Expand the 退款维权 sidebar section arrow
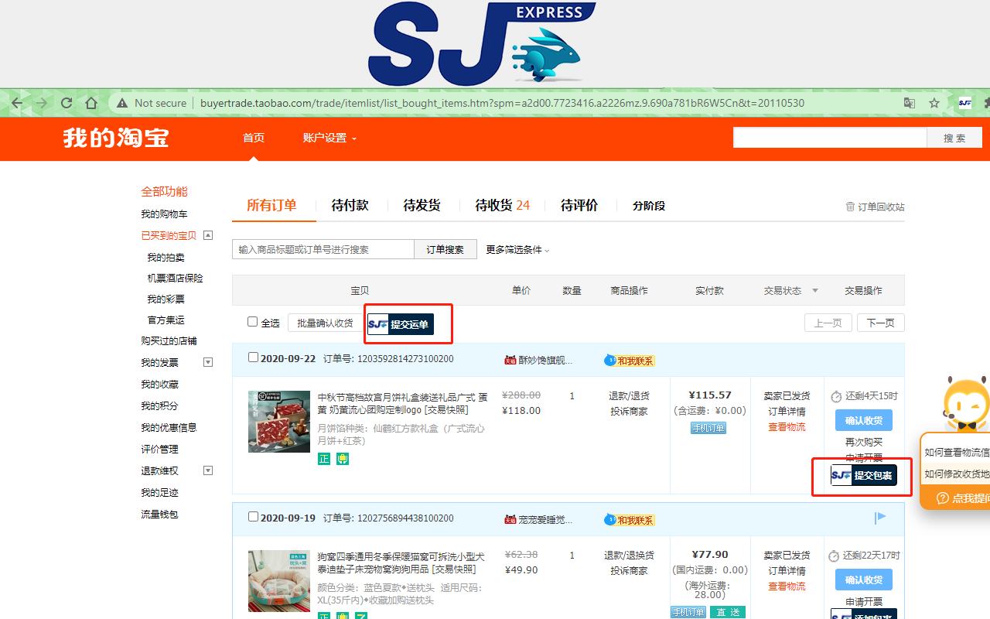Viewport: 990px width, 619px height. point(207,470)
